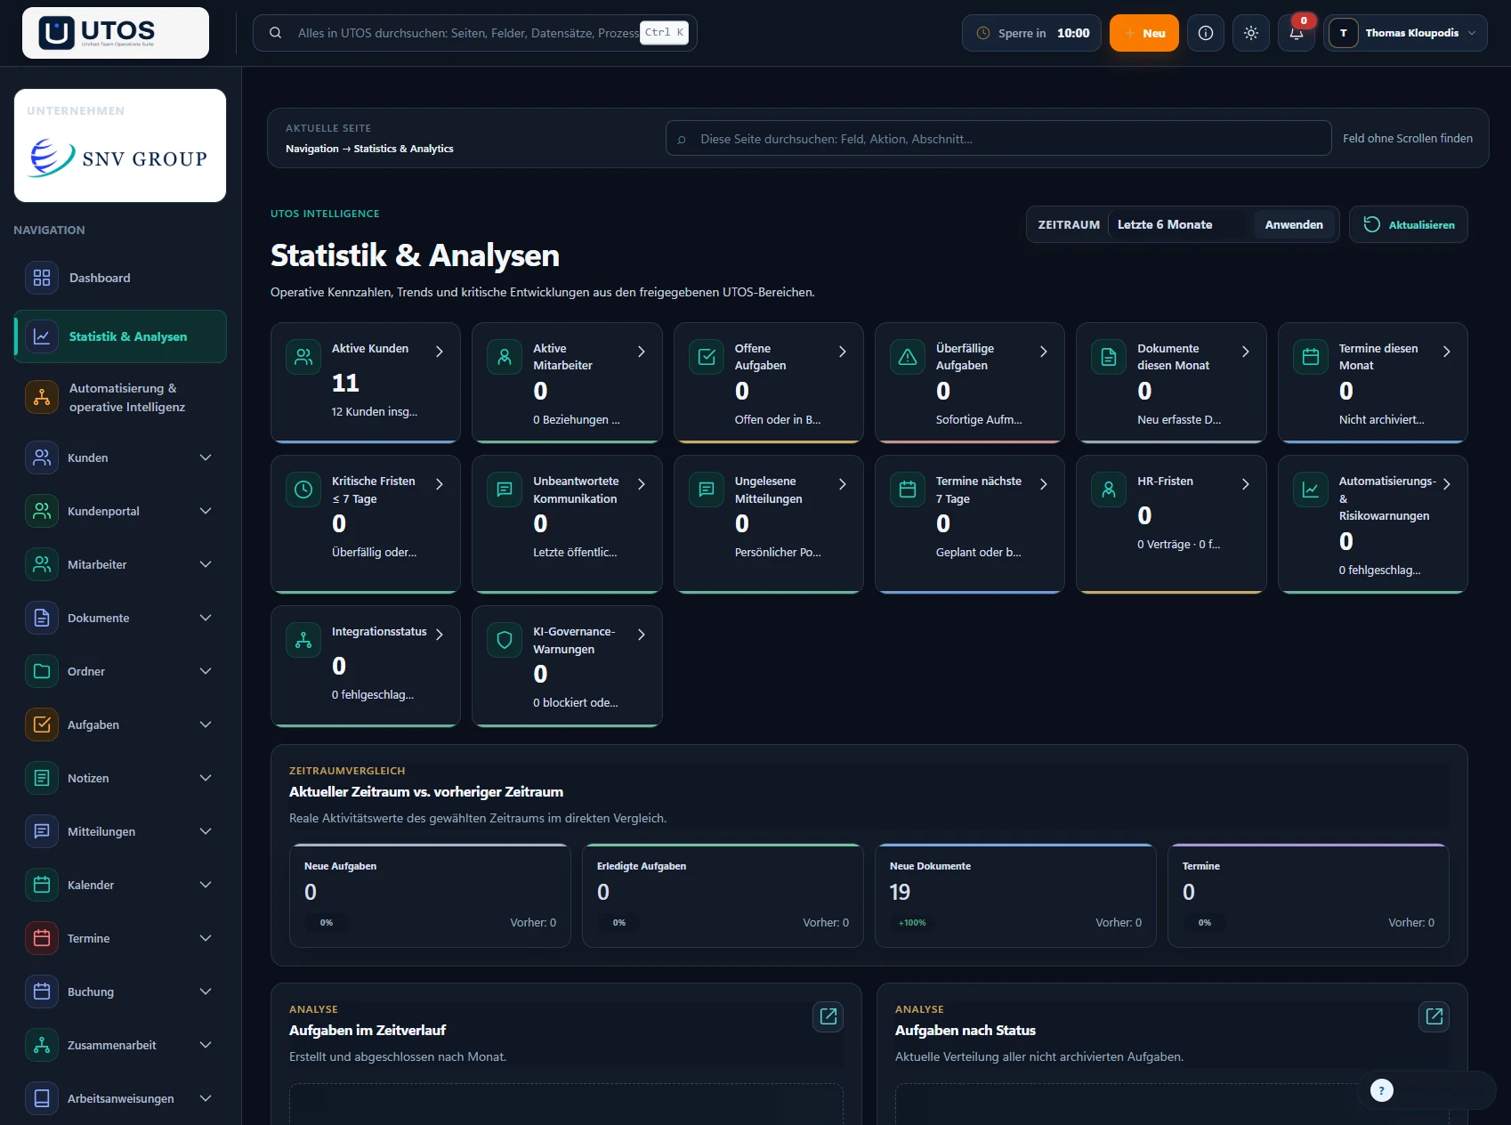Open Aufgaben im Zeitverlauf in popout
The height and width of the screenshot is (1125, 1511).
[828, 1016]
